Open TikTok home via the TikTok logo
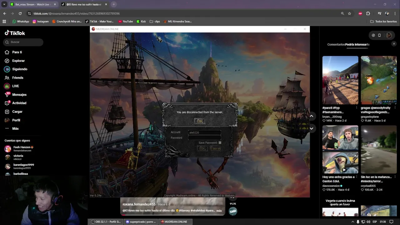400x225 pixels. (15, 33)
